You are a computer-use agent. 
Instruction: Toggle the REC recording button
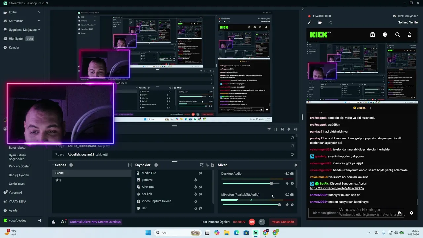click(x=251, y=222)
